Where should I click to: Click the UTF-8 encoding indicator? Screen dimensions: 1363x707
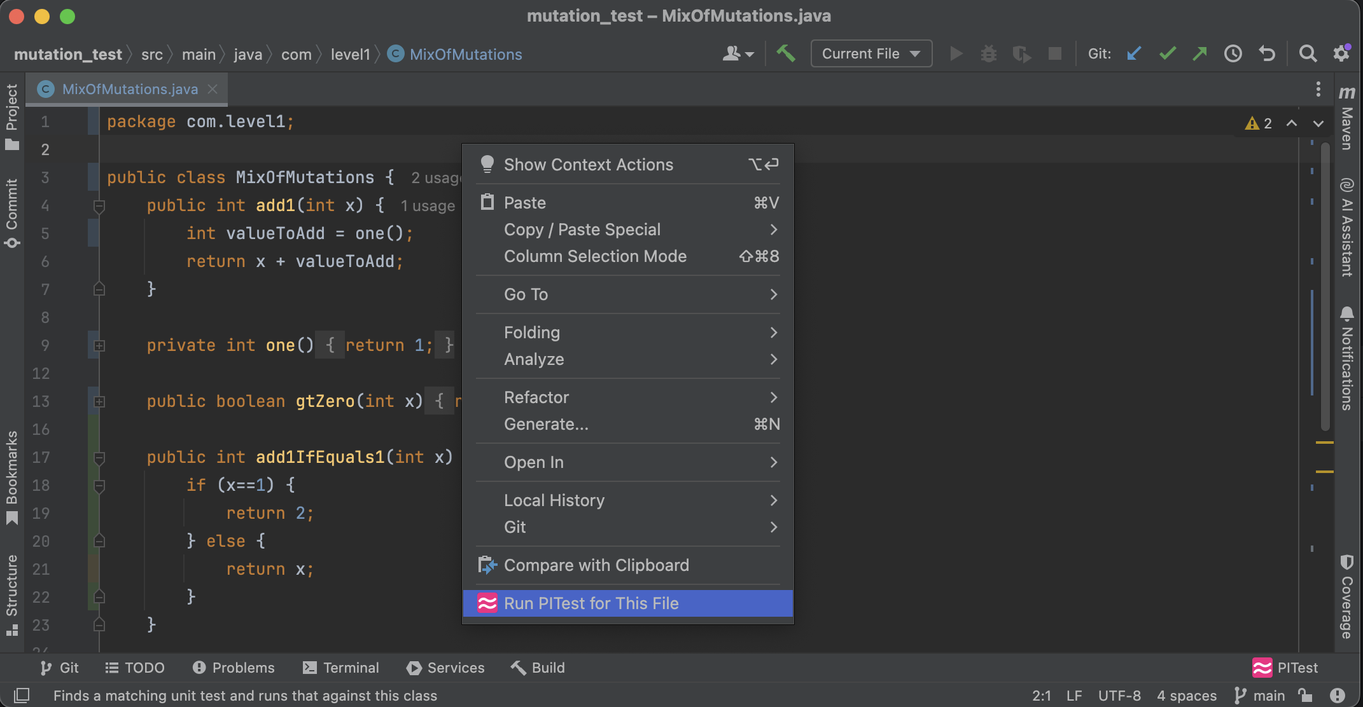click(1119, 696)
